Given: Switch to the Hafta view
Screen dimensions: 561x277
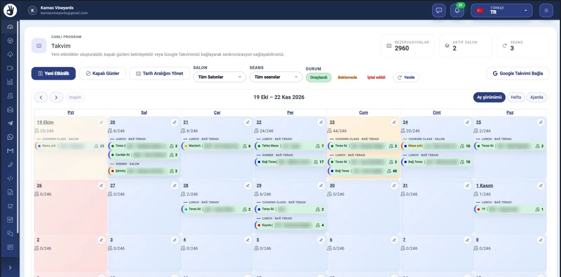Looking at the screenshot, I should [x=516, y=97].
